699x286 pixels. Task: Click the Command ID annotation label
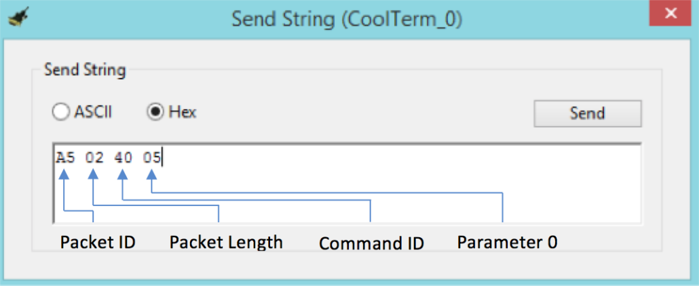pos(372,244)
